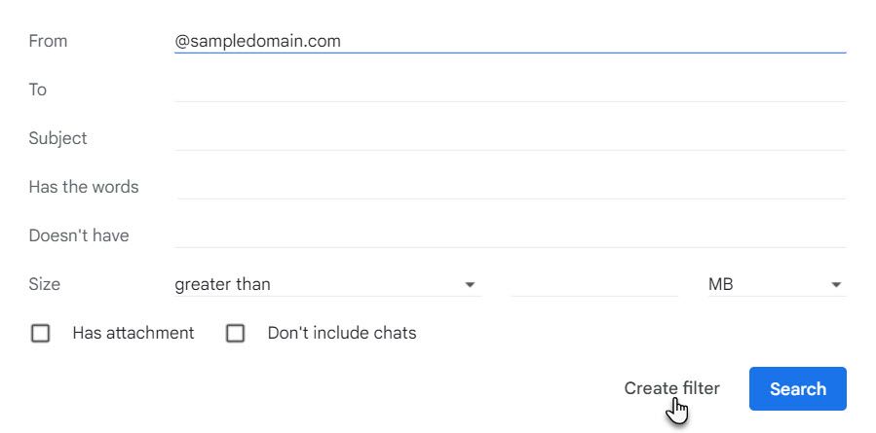
Task: Focus the Doesn't have input field
Action: pyautogui.click(x=509, y=235)
